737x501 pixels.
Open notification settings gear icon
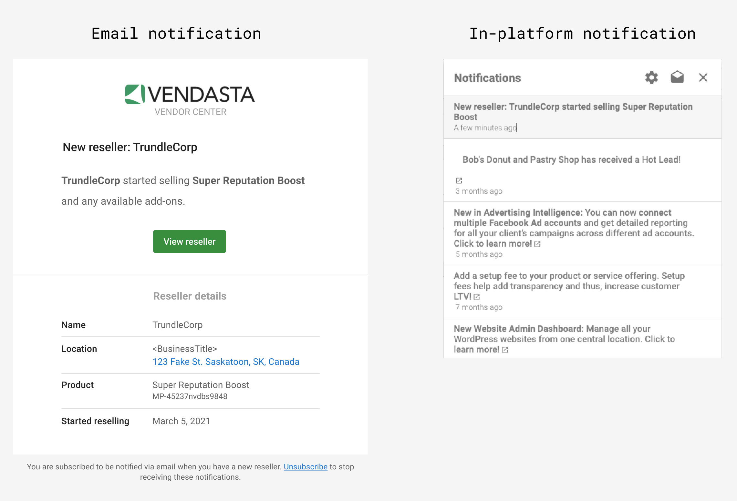click(x=651, y=77)
